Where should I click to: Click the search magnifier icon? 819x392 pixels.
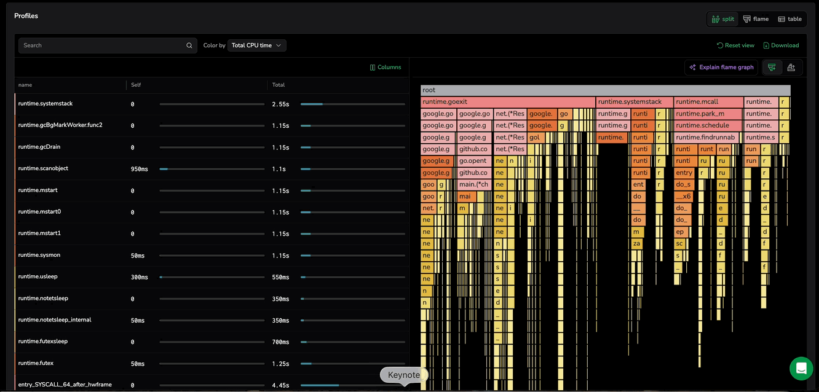point(189,45)
